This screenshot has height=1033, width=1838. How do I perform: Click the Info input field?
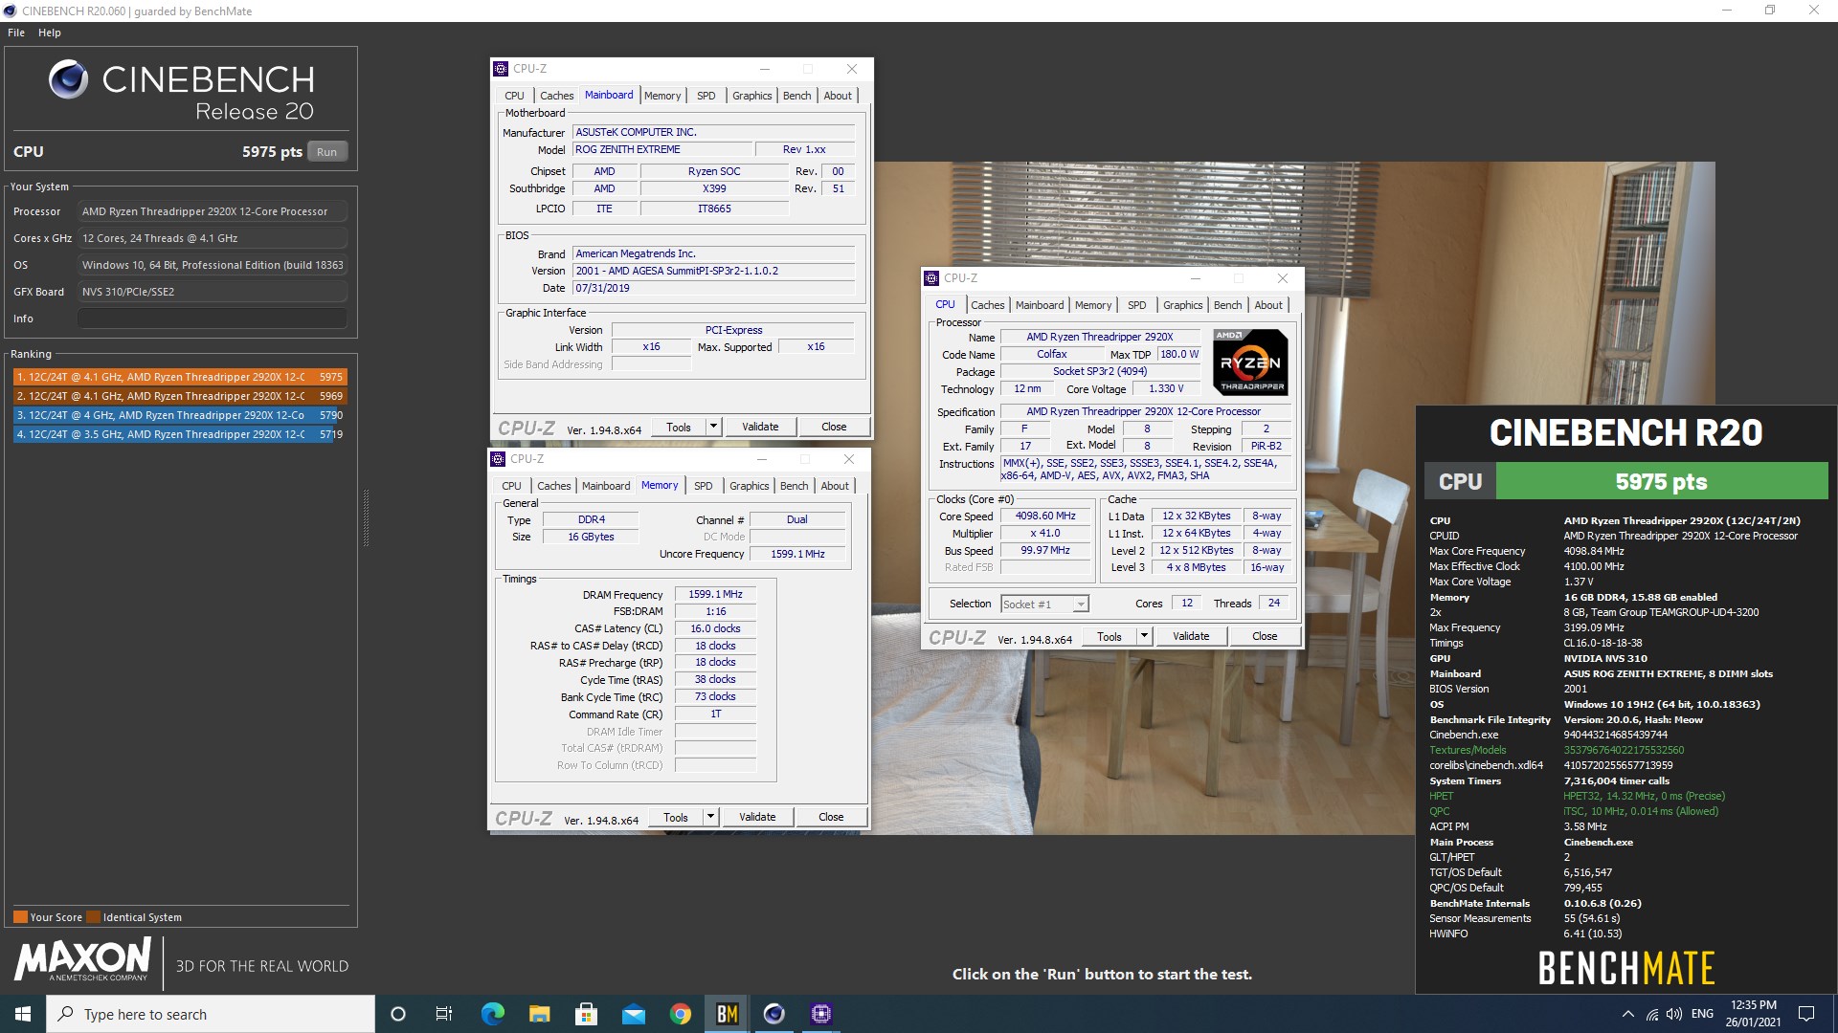[212, 319]
